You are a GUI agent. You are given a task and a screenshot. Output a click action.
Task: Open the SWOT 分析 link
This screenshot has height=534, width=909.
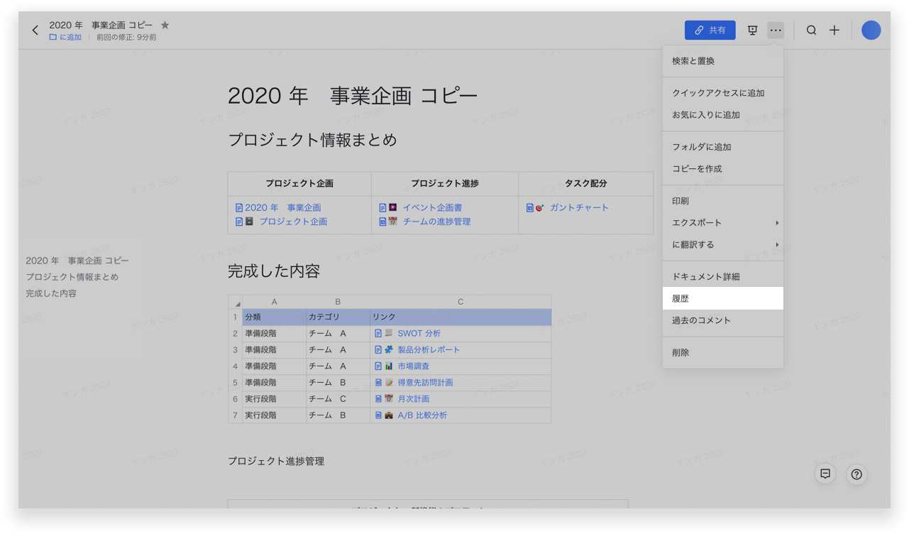[x=419, y=334]
